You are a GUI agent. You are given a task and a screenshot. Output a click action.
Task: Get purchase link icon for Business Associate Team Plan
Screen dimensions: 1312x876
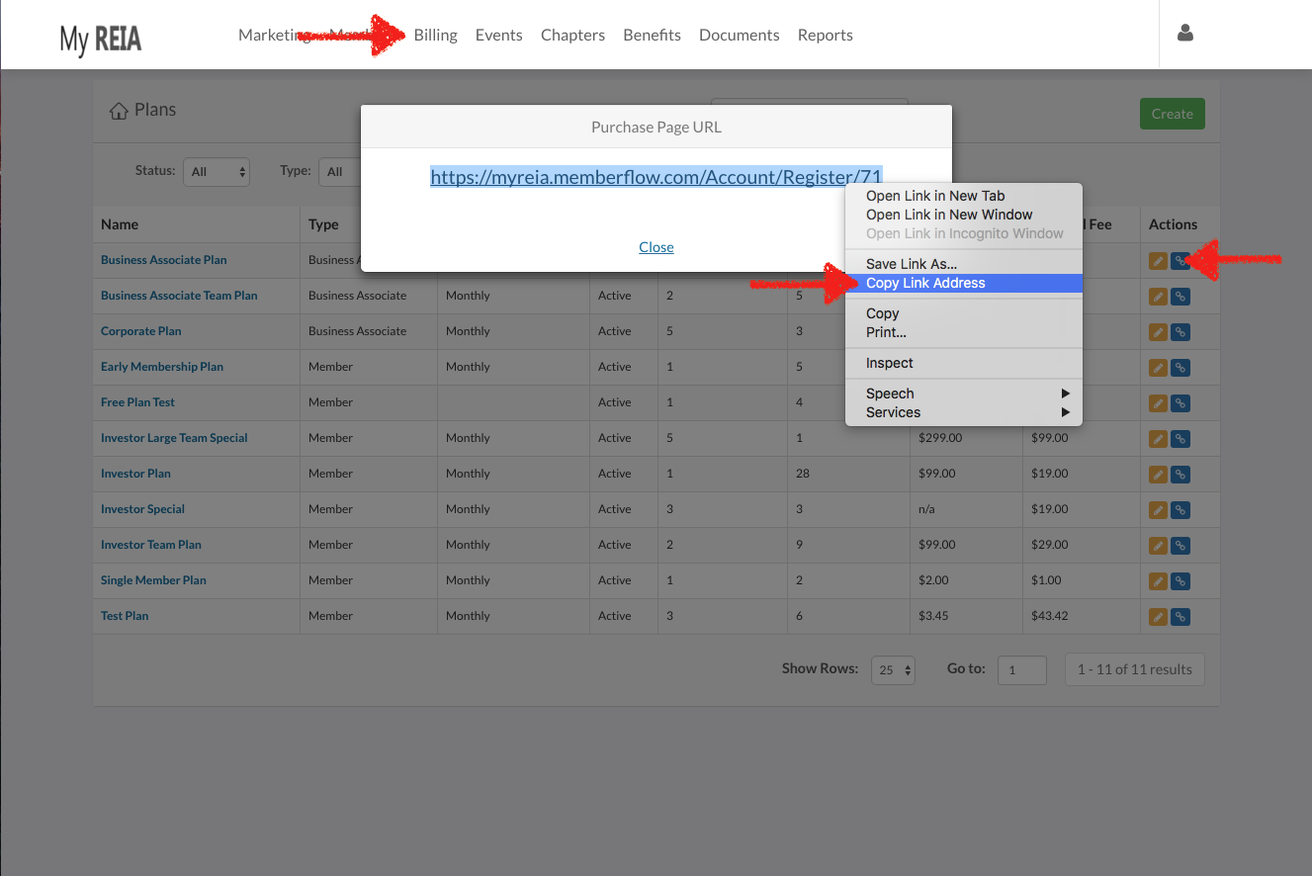tap(1181, 297)
